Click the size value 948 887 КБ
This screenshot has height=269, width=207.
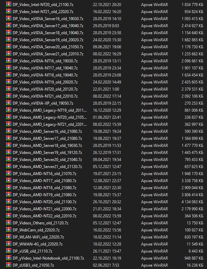tap(194, 258)
